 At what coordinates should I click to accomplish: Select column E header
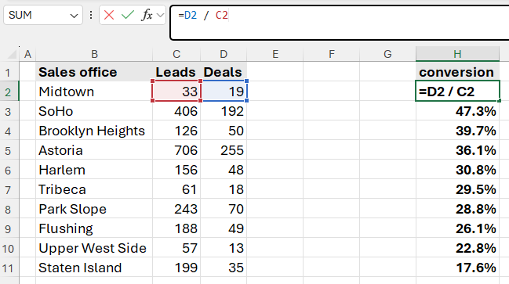(x=275, y=54)
